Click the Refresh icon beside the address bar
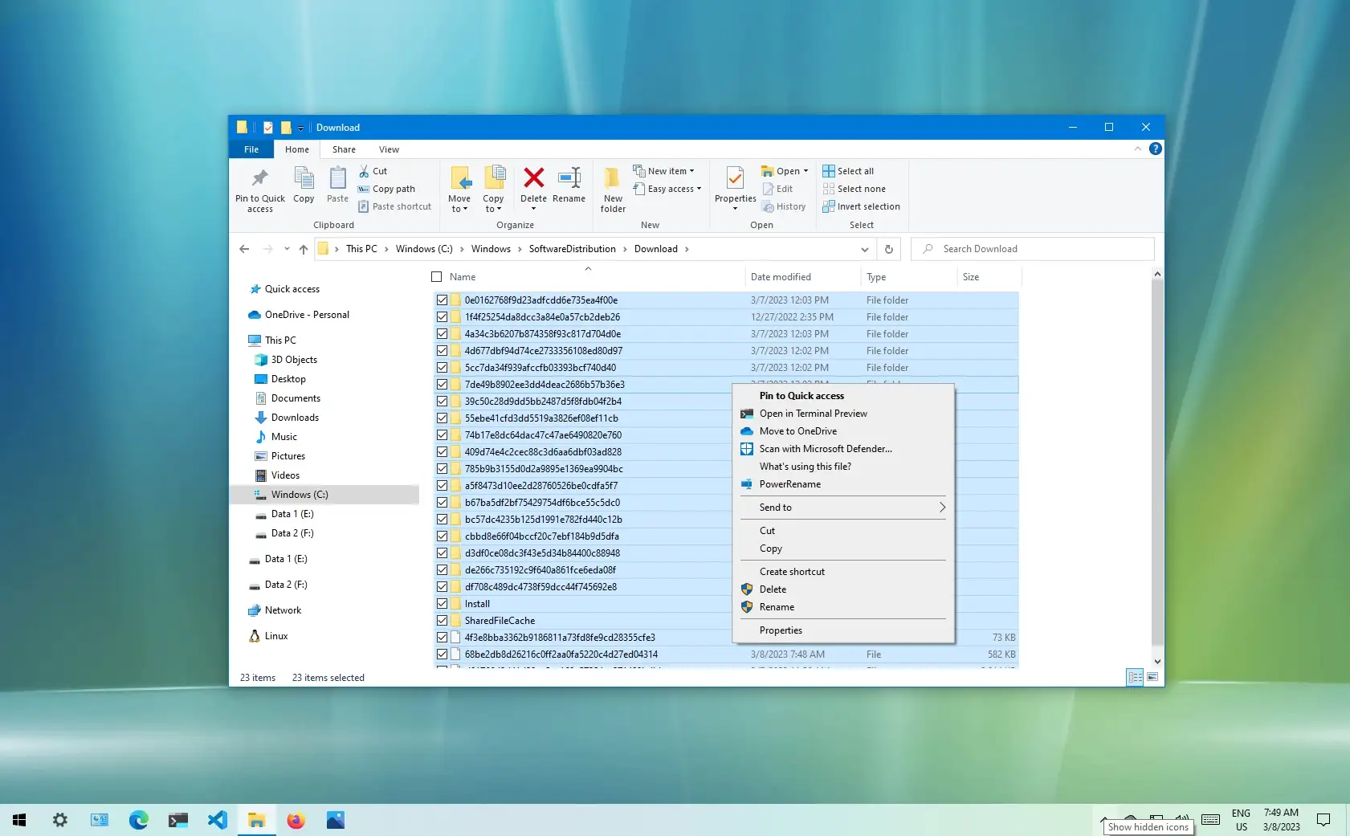The image size is (1350, 836). pyautogui.click(x=889, y=249)
